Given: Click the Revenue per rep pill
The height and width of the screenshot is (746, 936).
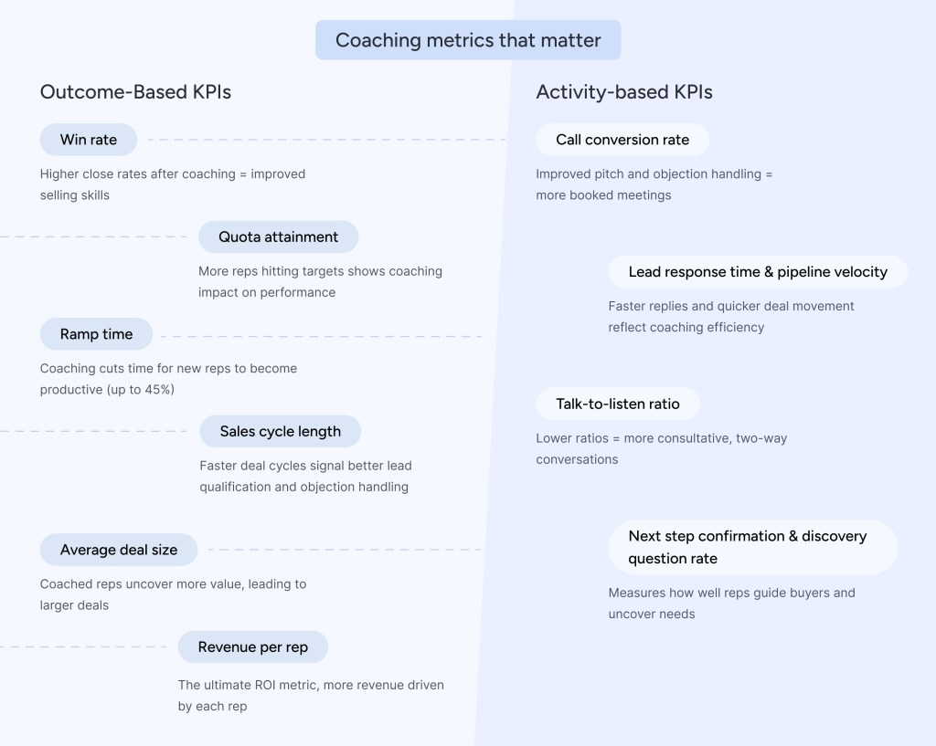Looking at the screenshot, I should point(252,646).
